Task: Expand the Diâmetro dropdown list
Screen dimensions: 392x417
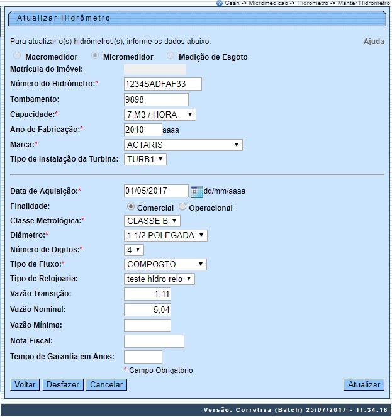Action: pos(166,235)
